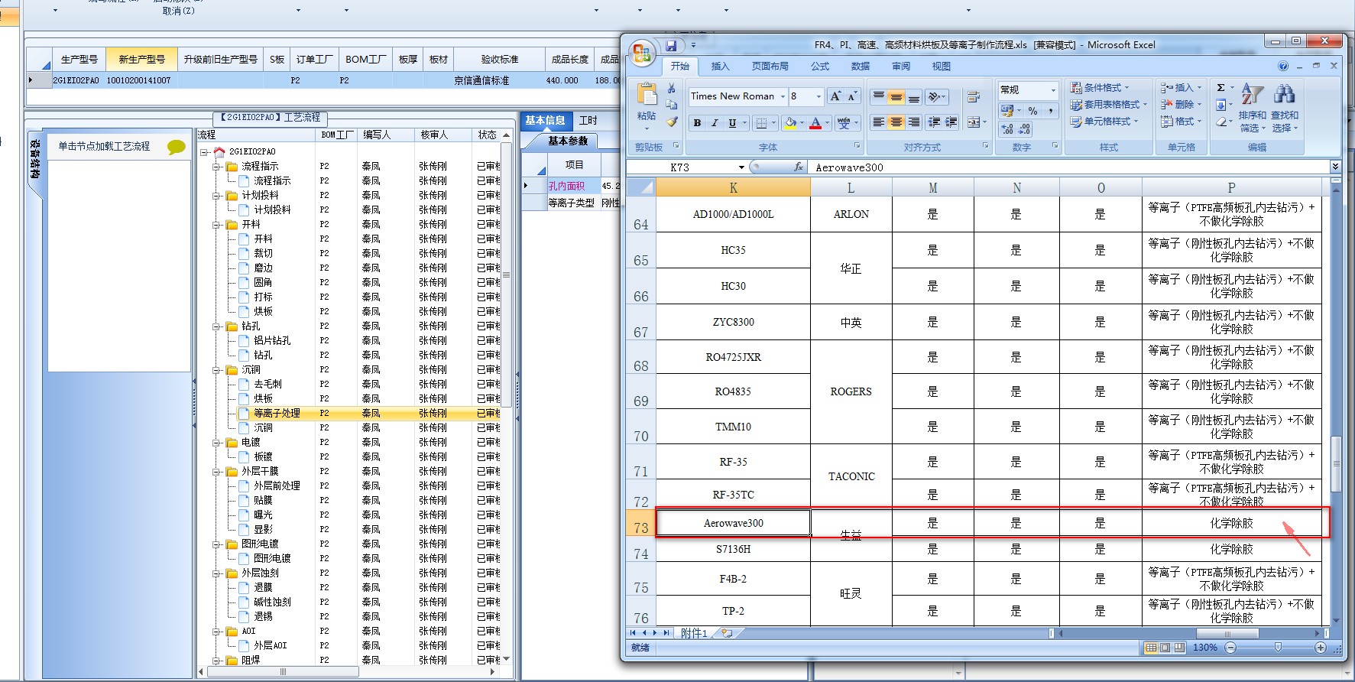Click the Increase Indent icon

coord(951,122)
